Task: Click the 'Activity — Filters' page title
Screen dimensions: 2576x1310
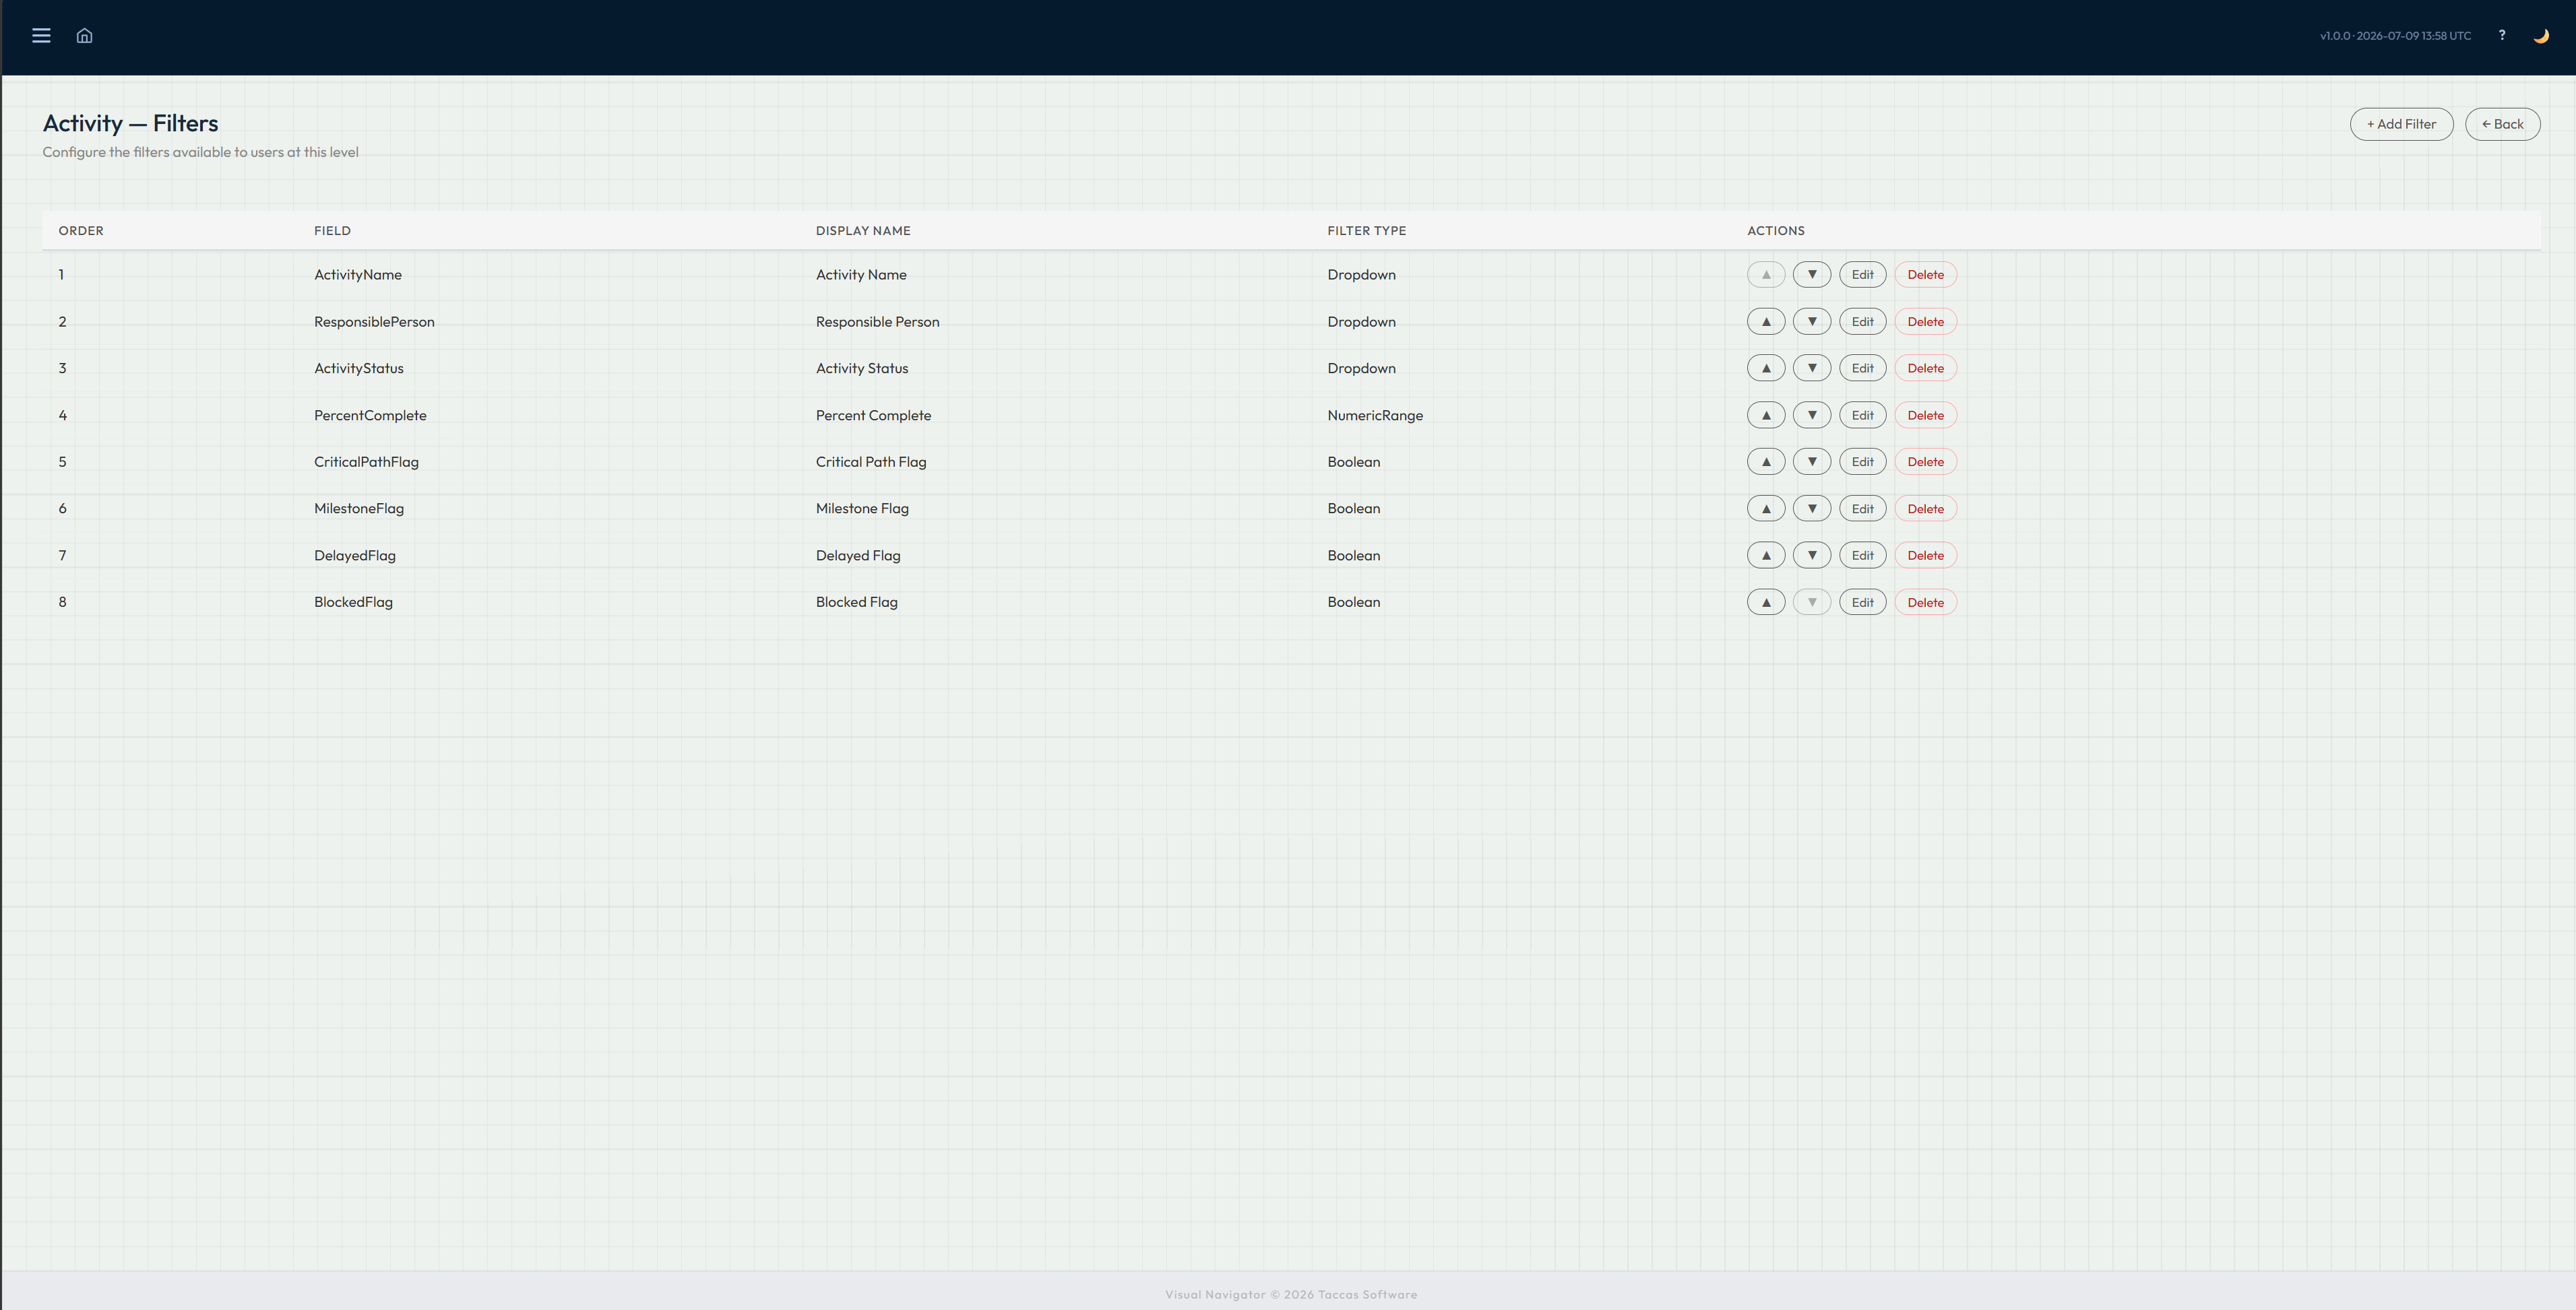Action: 130,123
